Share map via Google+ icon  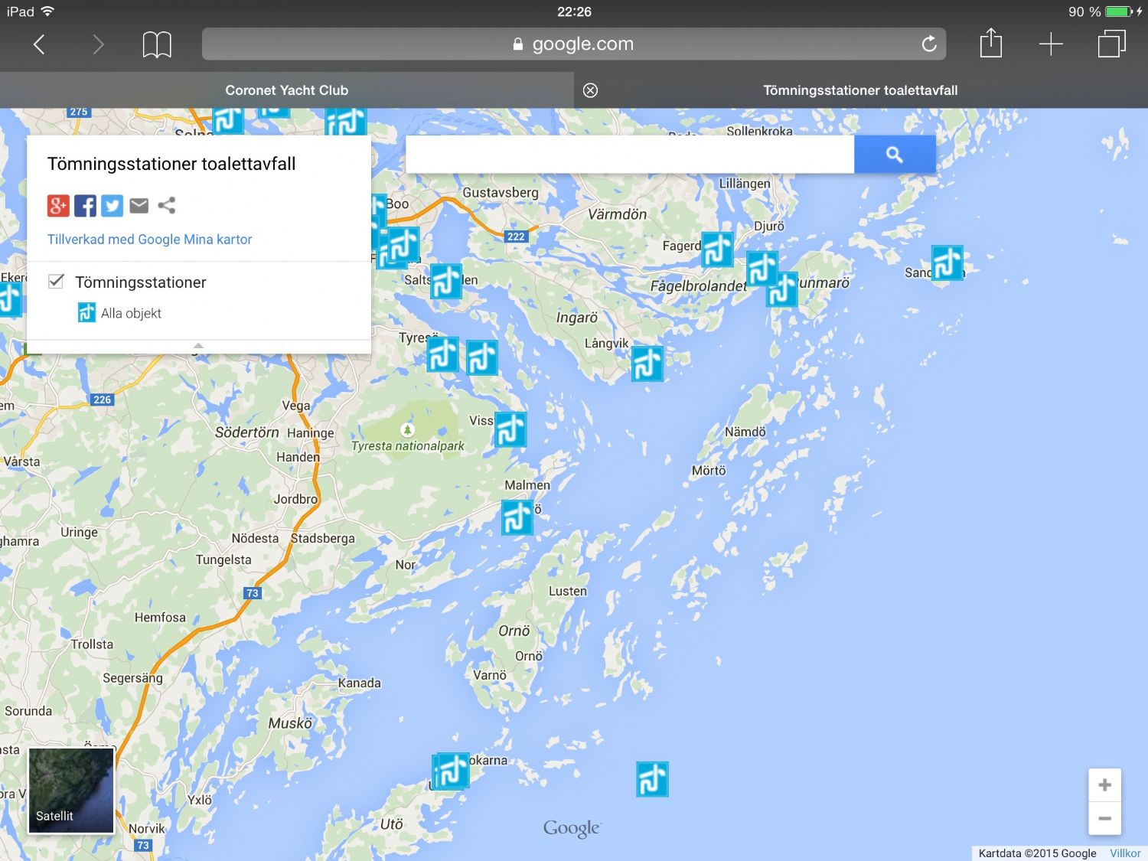pyautogui.click(x=58, y=205)
